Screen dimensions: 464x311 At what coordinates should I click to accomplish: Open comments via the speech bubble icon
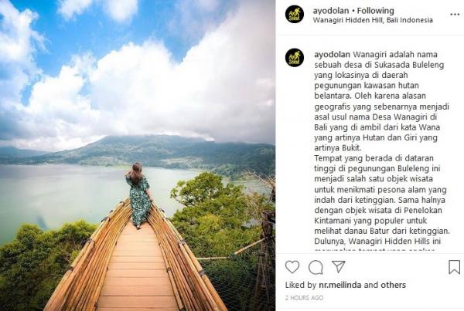click(x=316, y=267)
